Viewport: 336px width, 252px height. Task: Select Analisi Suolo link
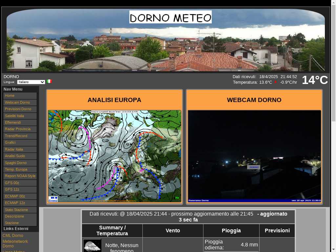click(x=20, y=156)
